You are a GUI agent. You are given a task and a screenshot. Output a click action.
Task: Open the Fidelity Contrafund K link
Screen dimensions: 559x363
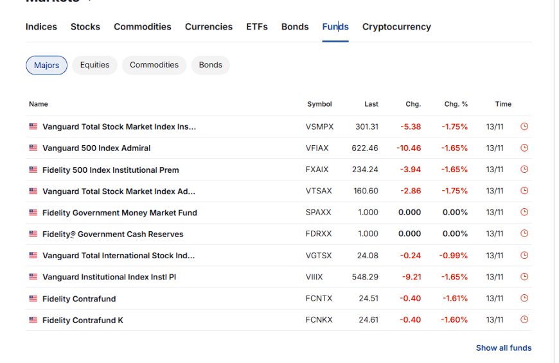click(83, 320)
